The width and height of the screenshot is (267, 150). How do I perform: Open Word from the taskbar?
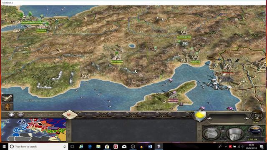pos(150,146)
